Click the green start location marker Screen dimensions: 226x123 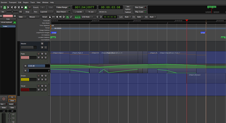53,37
